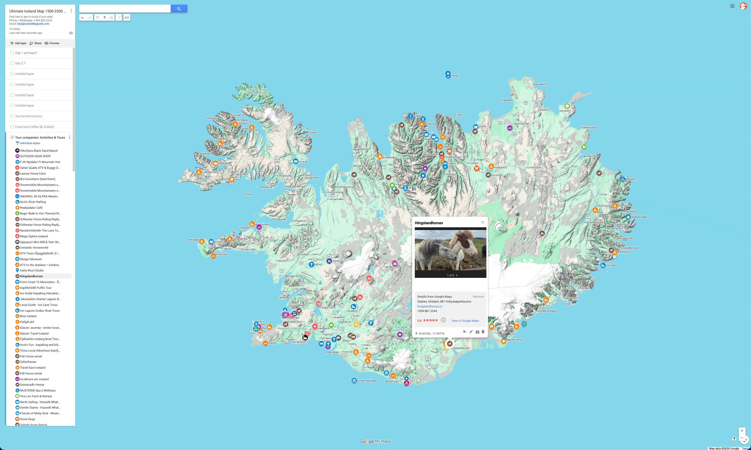751x450 pixels.
Task: Advance to next photo in popup gallery
Action: (x=457, y=275)
